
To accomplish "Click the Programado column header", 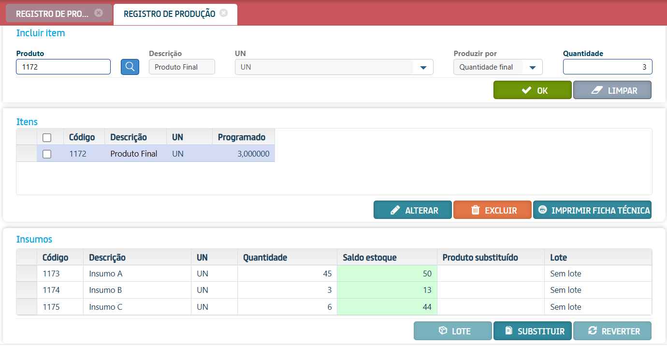I will pos(244,137).
